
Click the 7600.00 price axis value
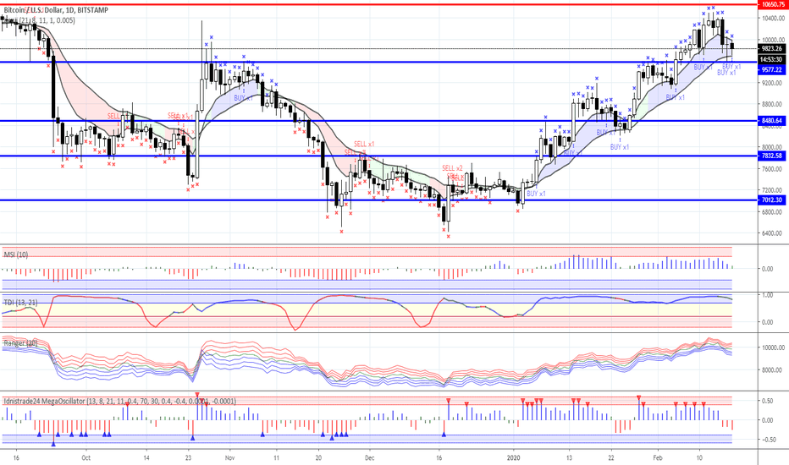(x=772, y=169)
